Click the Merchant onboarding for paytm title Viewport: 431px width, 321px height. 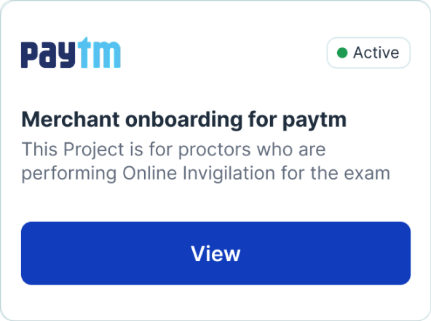pyautogui.click(x=184, y=120)
